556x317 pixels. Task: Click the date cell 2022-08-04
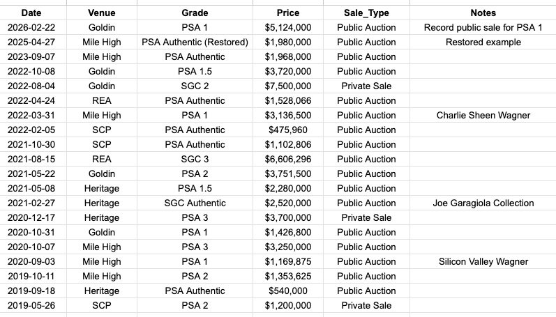(x=29, y=86)
